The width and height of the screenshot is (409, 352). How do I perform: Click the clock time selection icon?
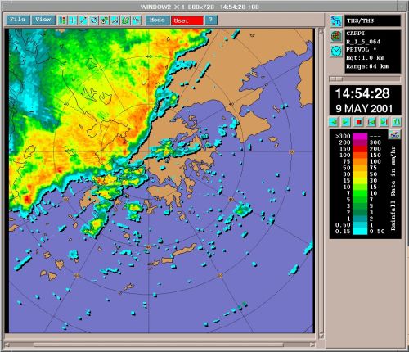[336, 51]
